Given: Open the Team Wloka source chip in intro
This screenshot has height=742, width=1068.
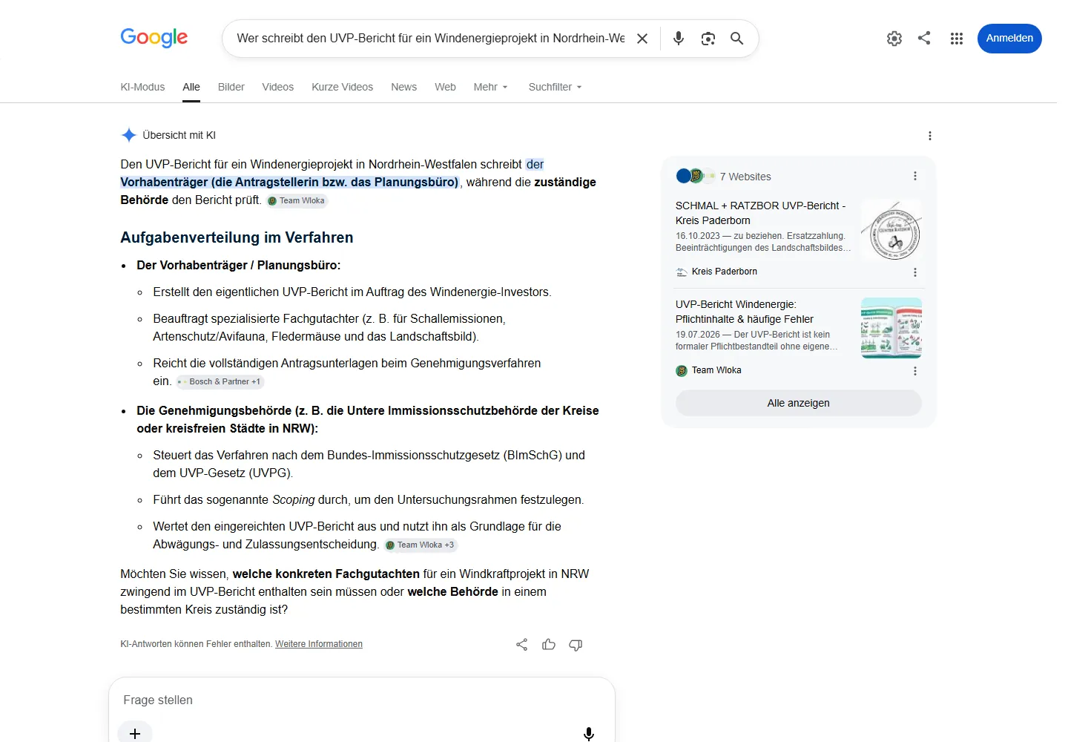Looking at the screenshot, I should (297, 201).
